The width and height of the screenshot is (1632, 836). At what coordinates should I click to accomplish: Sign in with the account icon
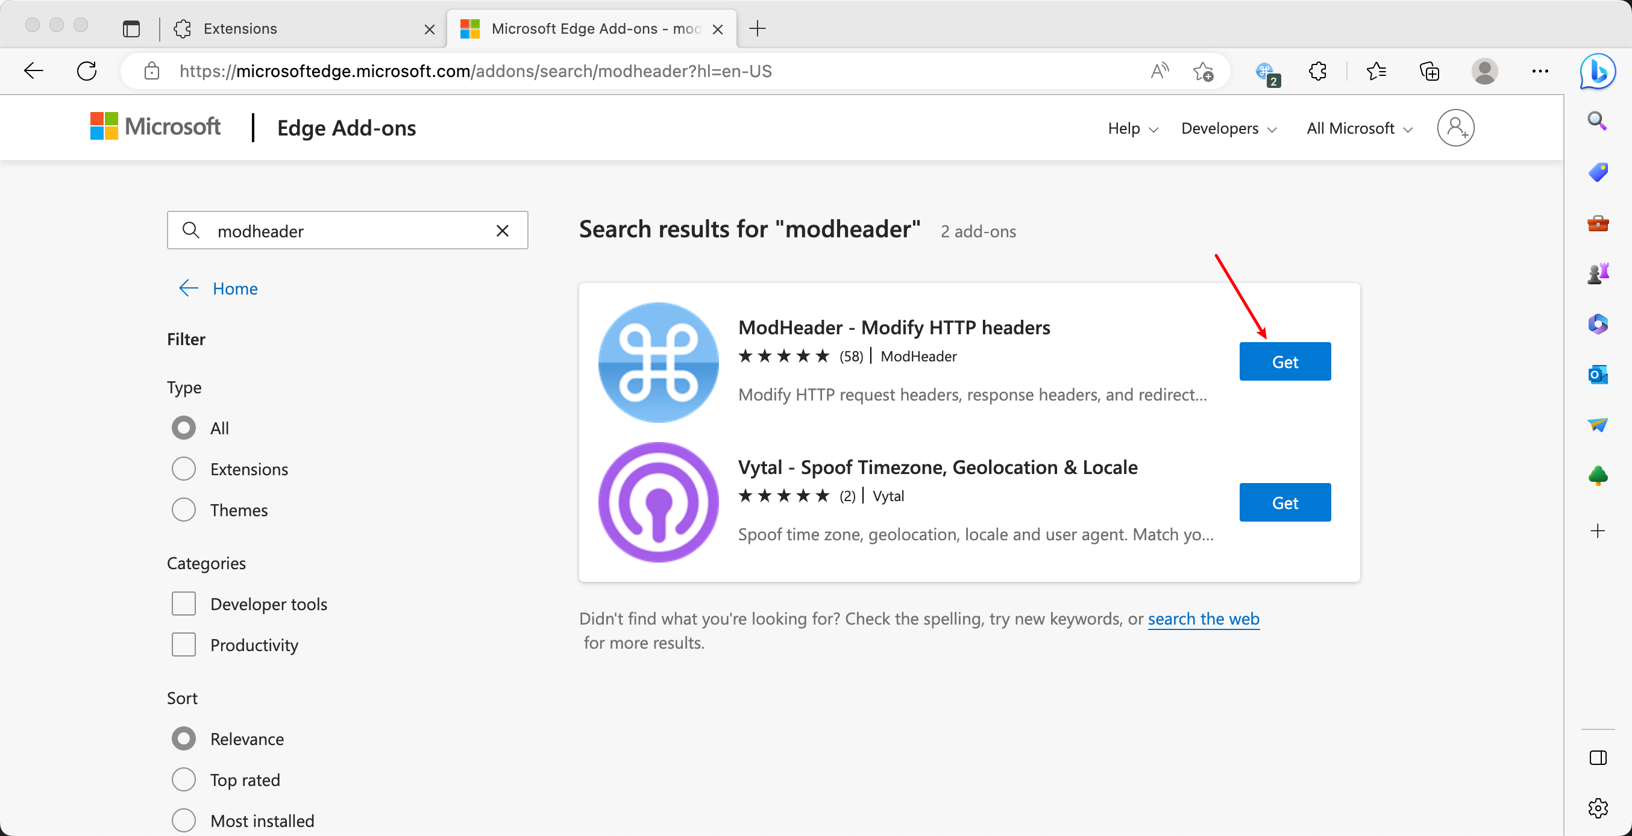[x=1455, y=128]
